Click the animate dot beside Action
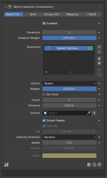This screenshot has width=107, height=178. pyautogui.click(x=99, y=83)
